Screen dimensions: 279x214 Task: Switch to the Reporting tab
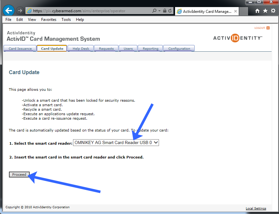[151, 48]
